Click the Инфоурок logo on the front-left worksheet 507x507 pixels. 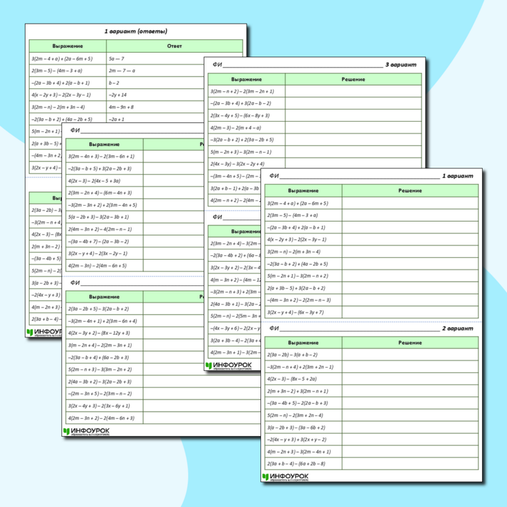(86, 431)
